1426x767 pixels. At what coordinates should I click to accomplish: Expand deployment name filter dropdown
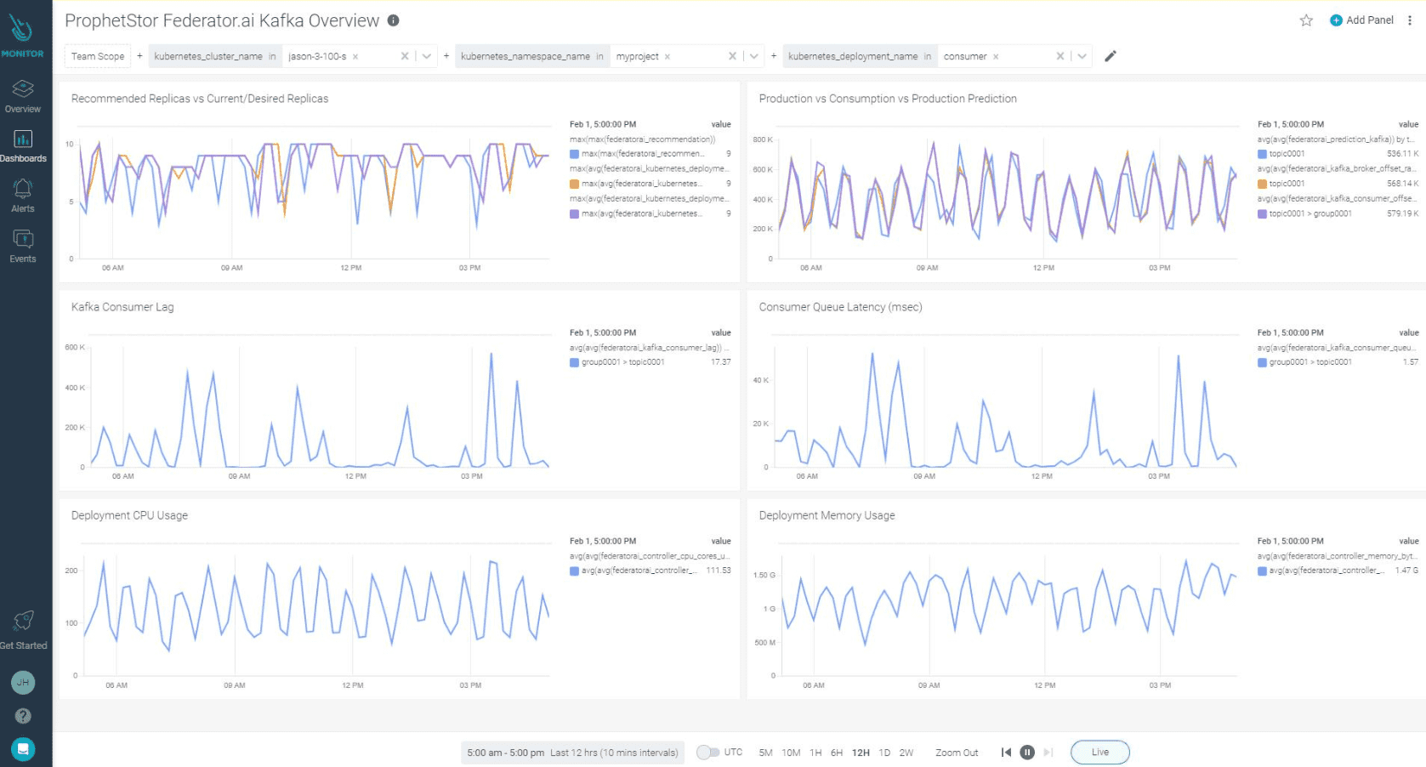point(1082,56)
